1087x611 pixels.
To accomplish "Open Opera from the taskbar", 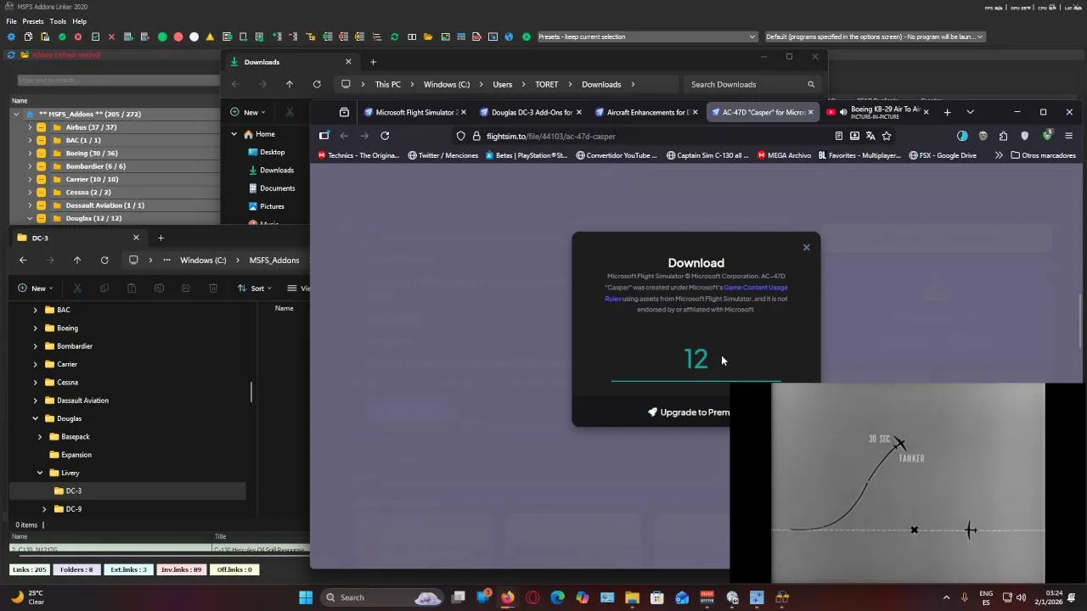I will 532,597.
